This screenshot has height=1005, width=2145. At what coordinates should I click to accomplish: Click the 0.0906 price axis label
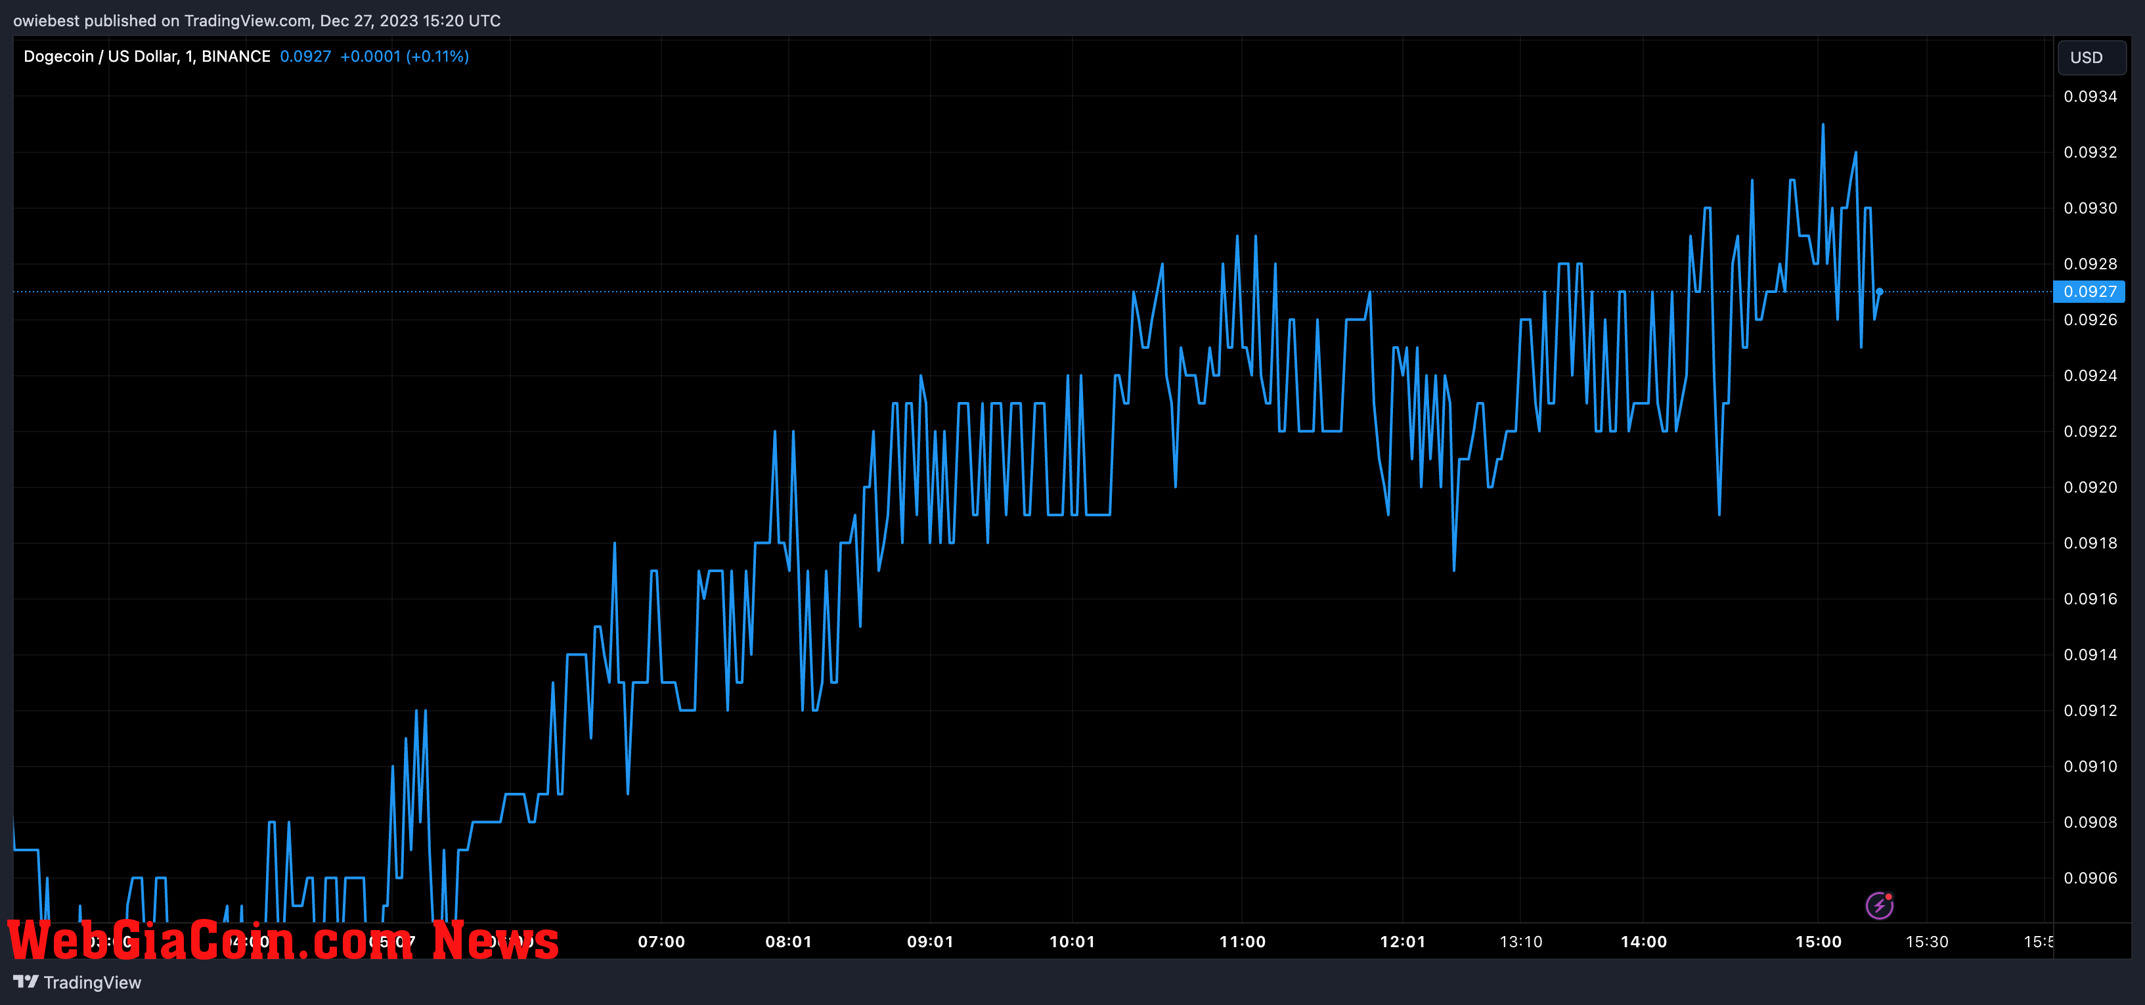[2090, 878]
